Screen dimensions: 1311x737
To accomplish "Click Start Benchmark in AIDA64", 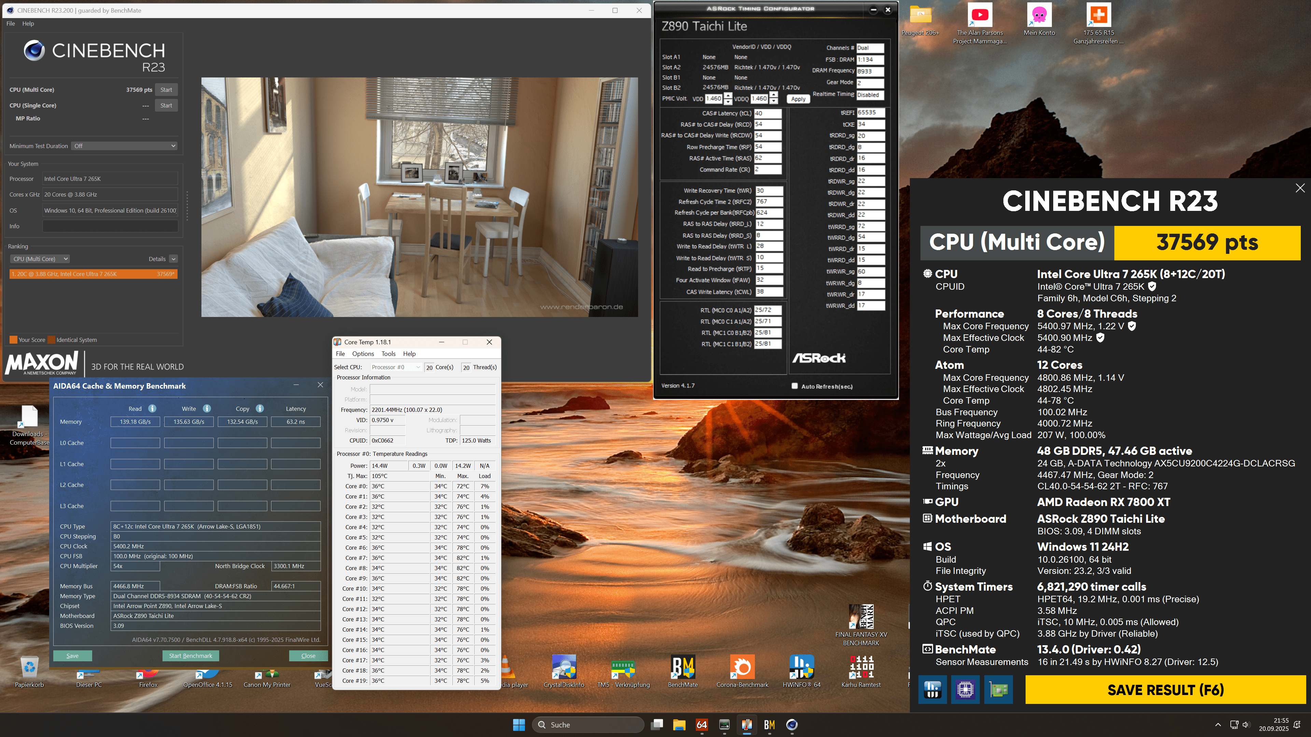I will coord(191,655).
